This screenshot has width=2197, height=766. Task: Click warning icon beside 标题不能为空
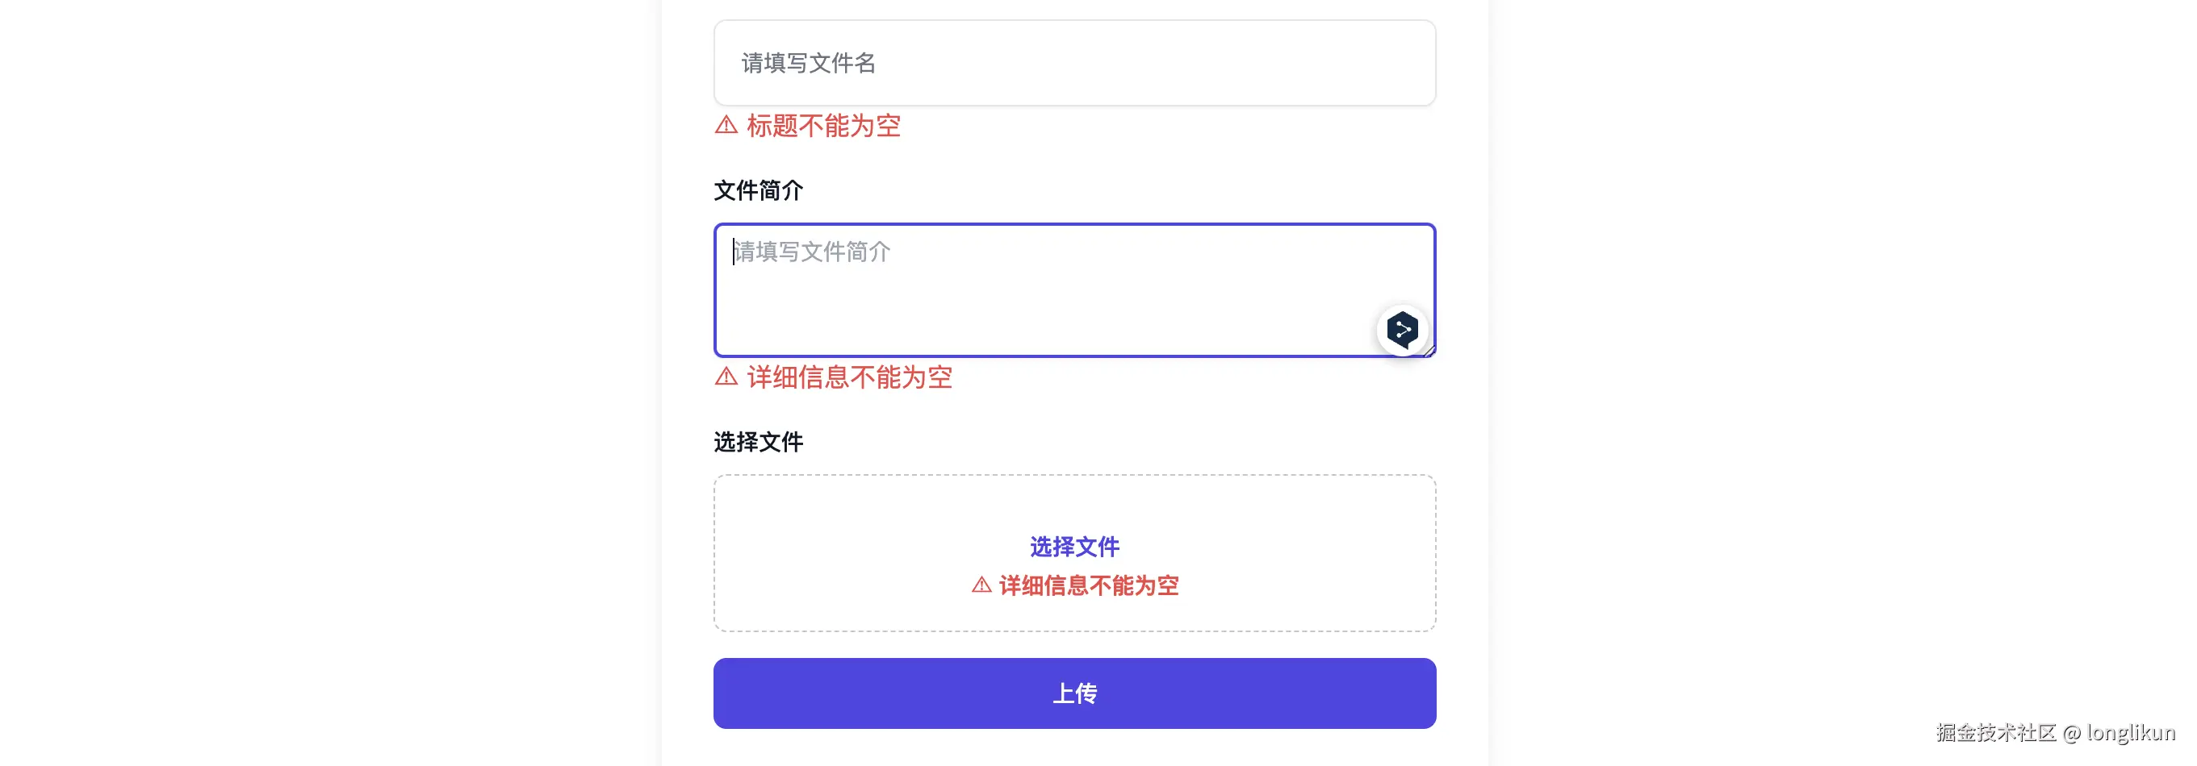tap(726, 125)
